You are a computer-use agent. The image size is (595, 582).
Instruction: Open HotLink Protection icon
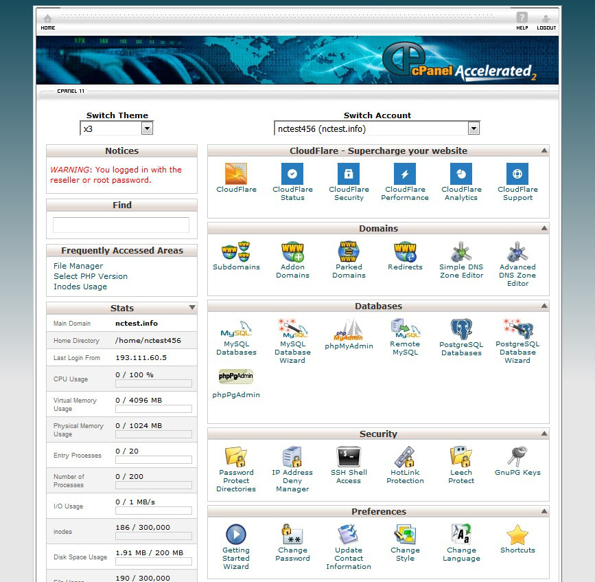[405, 457]
